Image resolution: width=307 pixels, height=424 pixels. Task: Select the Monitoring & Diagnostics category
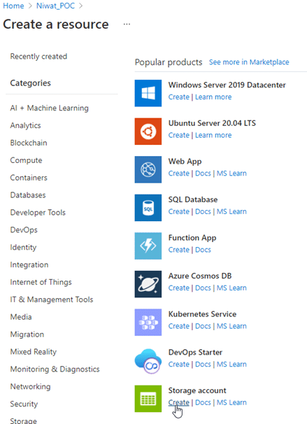pyautogui.click(x=55, y=369)
